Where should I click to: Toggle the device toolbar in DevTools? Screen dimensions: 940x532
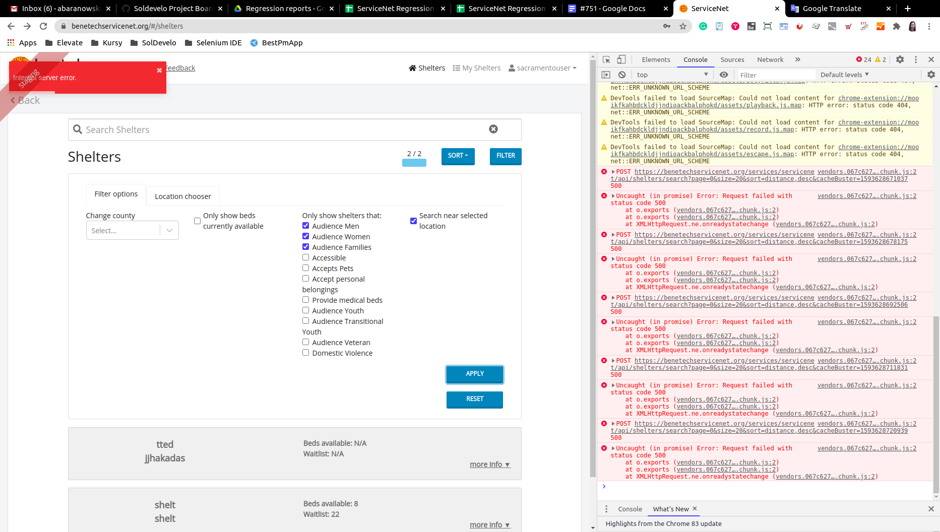[x=621, y=59]
